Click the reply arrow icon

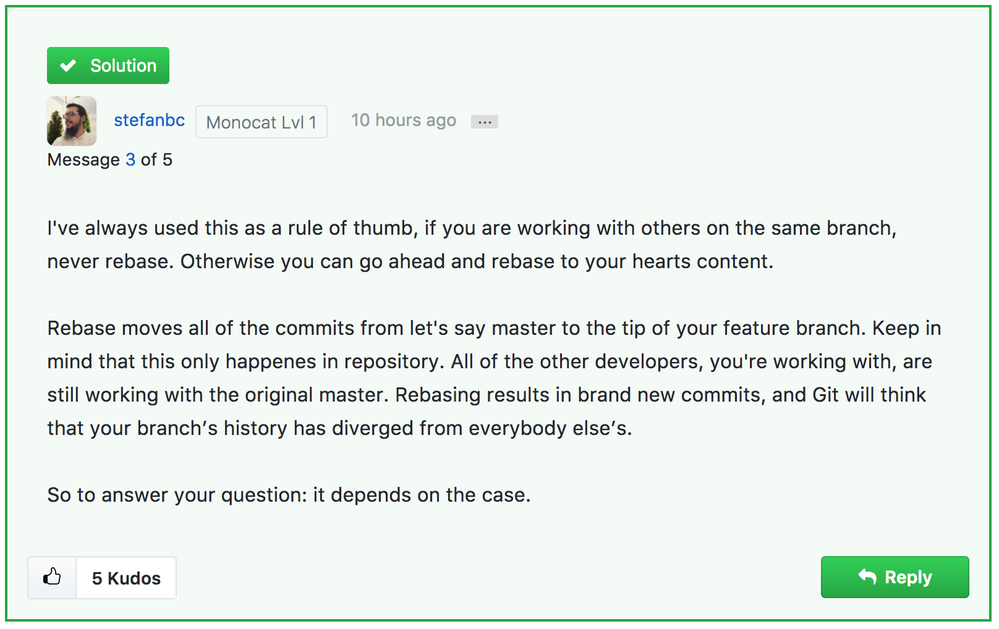(x=867, y=577)
